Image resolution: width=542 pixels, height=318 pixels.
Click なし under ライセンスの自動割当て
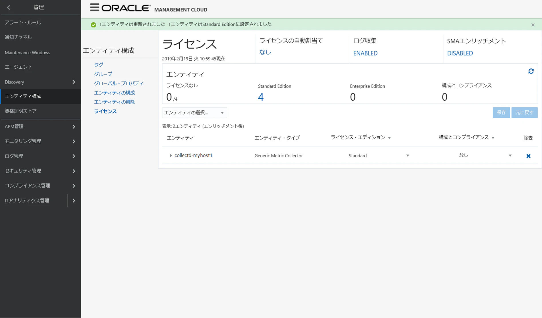(x=265, y=52)
